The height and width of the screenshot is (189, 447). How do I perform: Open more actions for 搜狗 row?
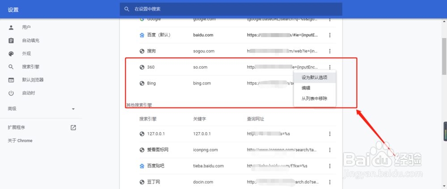(x=330, y=51)
